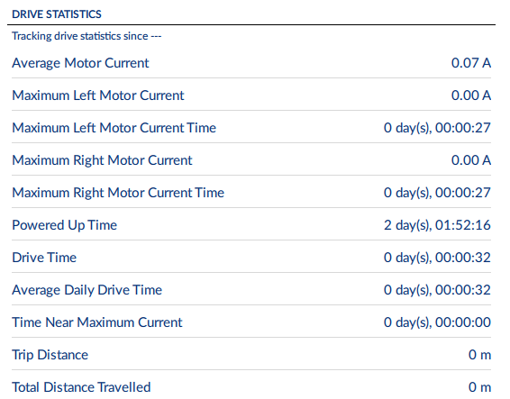
Task: Select the 2 day(s), 01:52:16 value
Action: [x=437, y=225]
